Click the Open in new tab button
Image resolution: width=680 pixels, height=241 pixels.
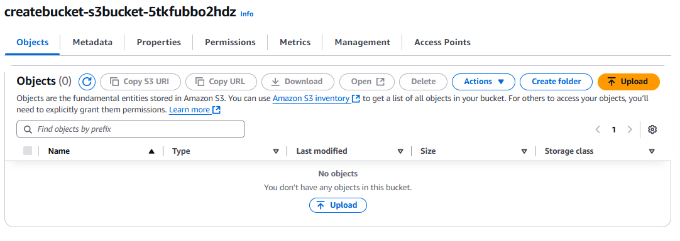click(x=367, y=82)
